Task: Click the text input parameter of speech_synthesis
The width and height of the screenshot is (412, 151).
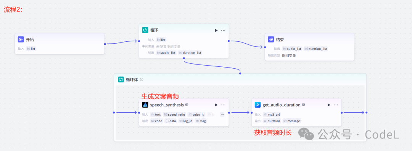Action: point(156,115)
